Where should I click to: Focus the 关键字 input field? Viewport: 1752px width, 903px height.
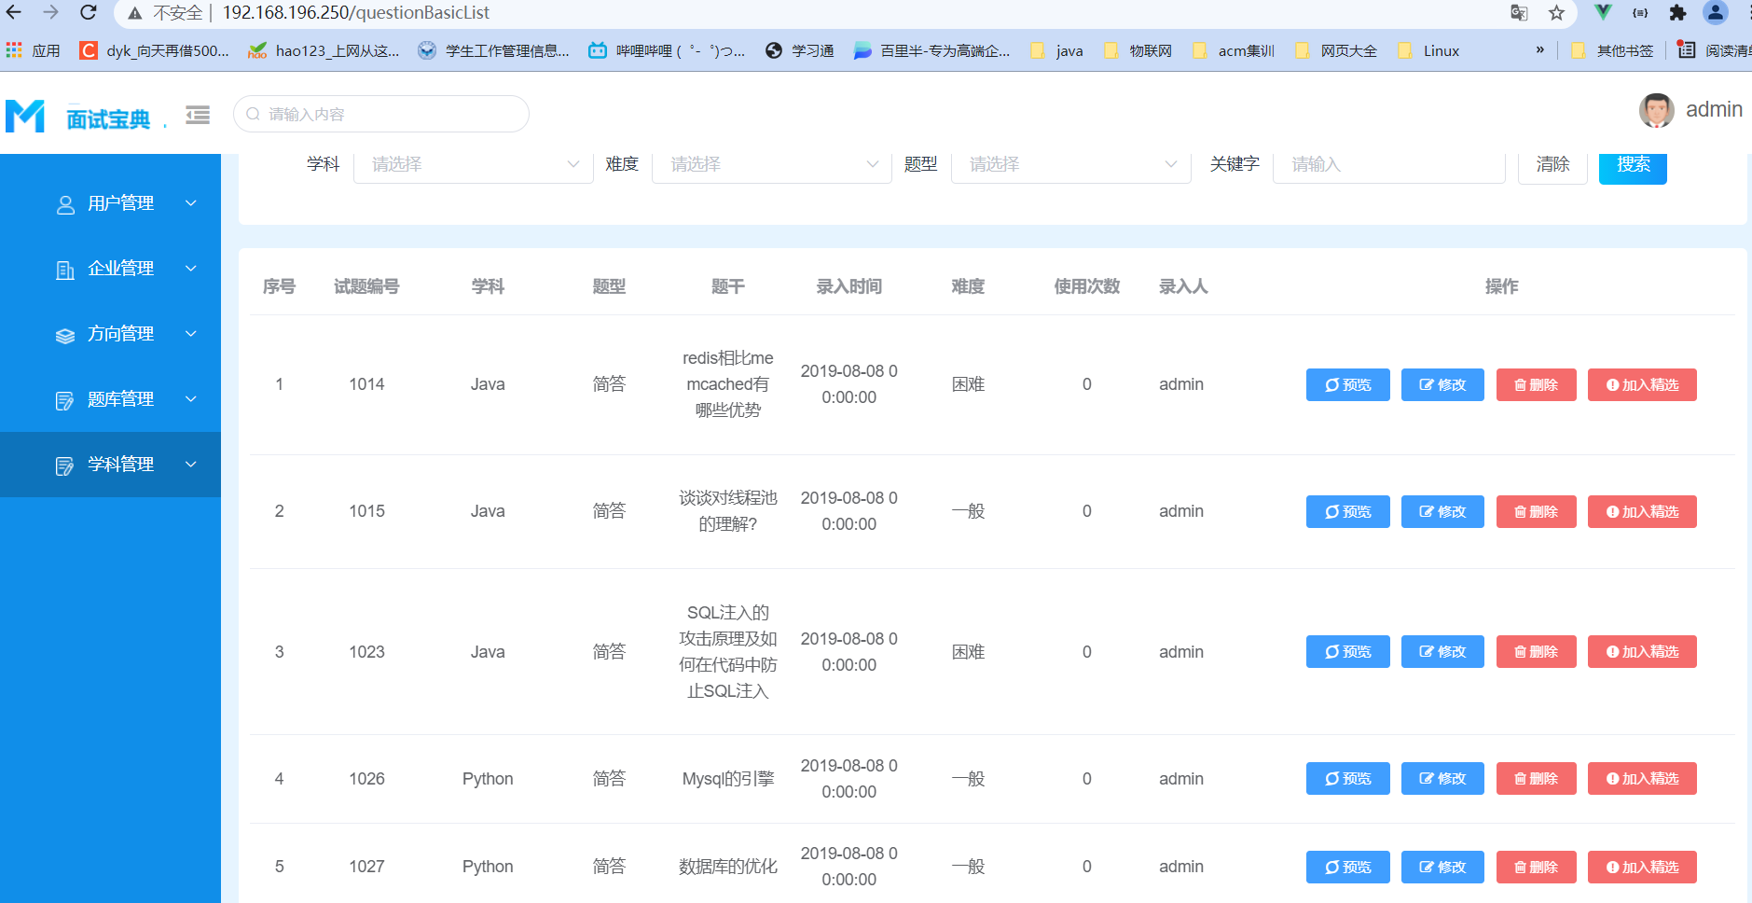tap(1388, 165)
